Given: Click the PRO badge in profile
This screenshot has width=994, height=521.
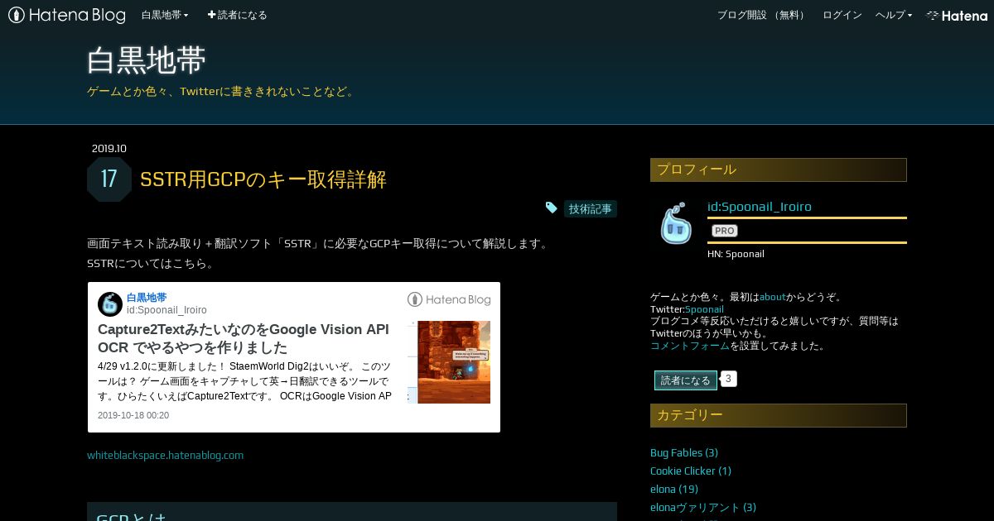Looking at the screenshot, I should [x=724, y=231].
